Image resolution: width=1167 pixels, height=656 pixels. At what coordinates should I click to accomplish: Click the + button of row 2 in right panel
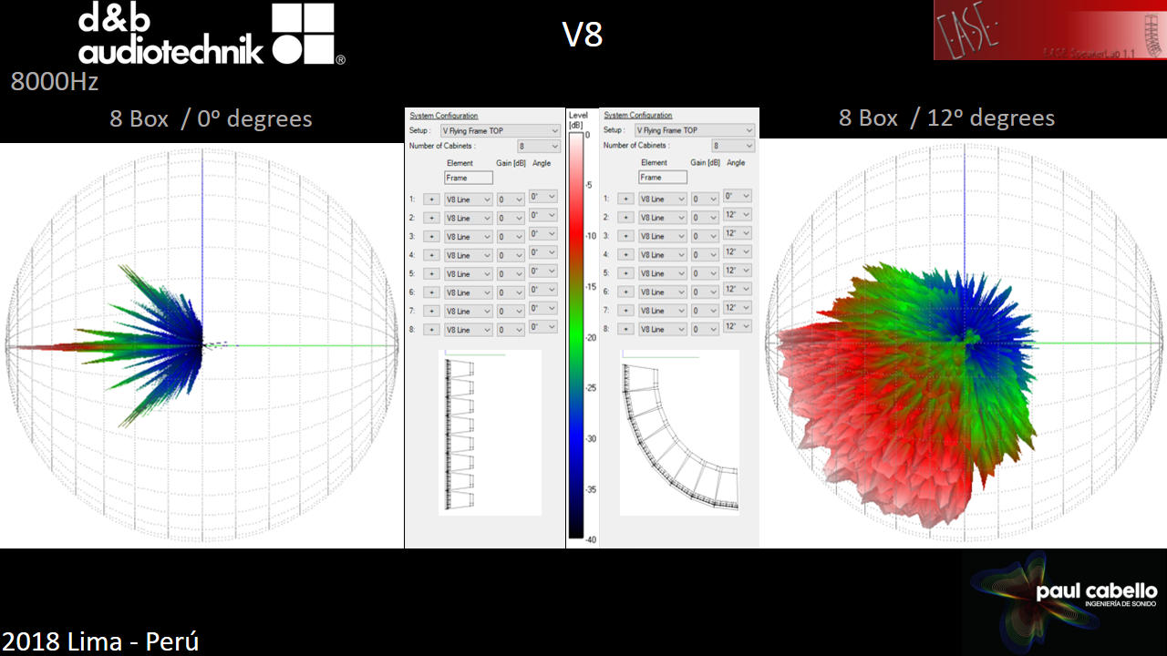point(625,217)
